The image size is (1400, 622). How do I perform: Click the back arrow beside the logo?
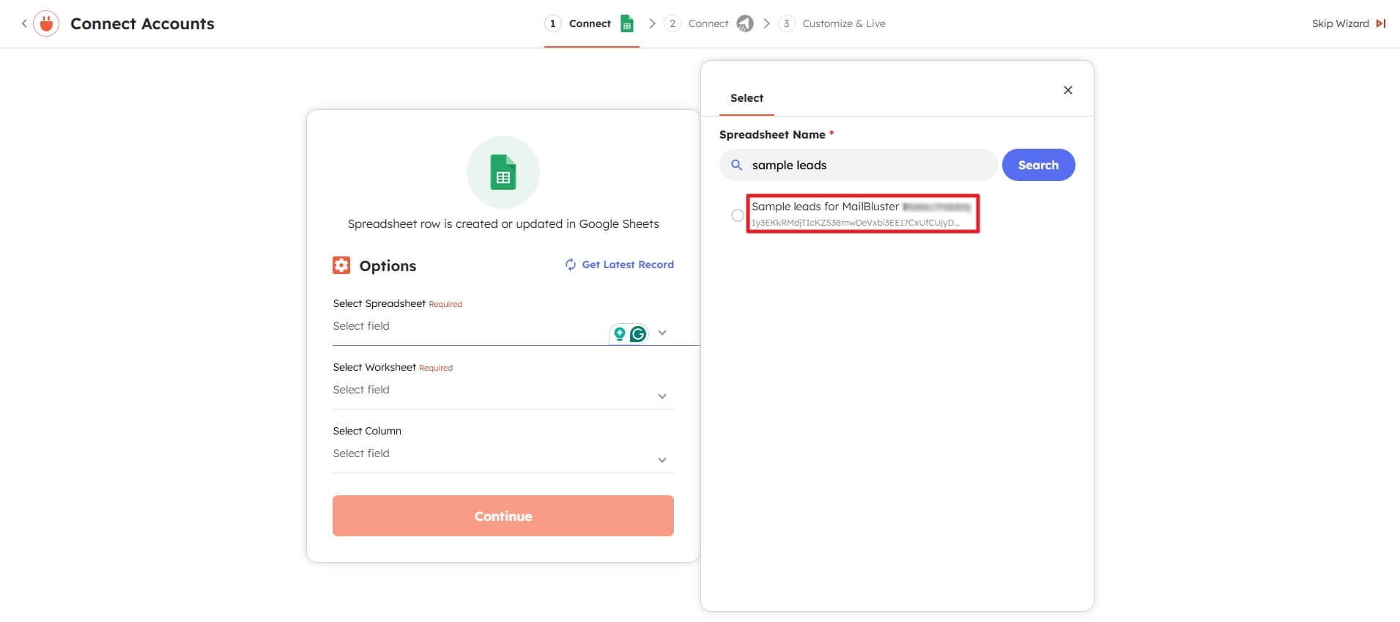tap(24, 23)
